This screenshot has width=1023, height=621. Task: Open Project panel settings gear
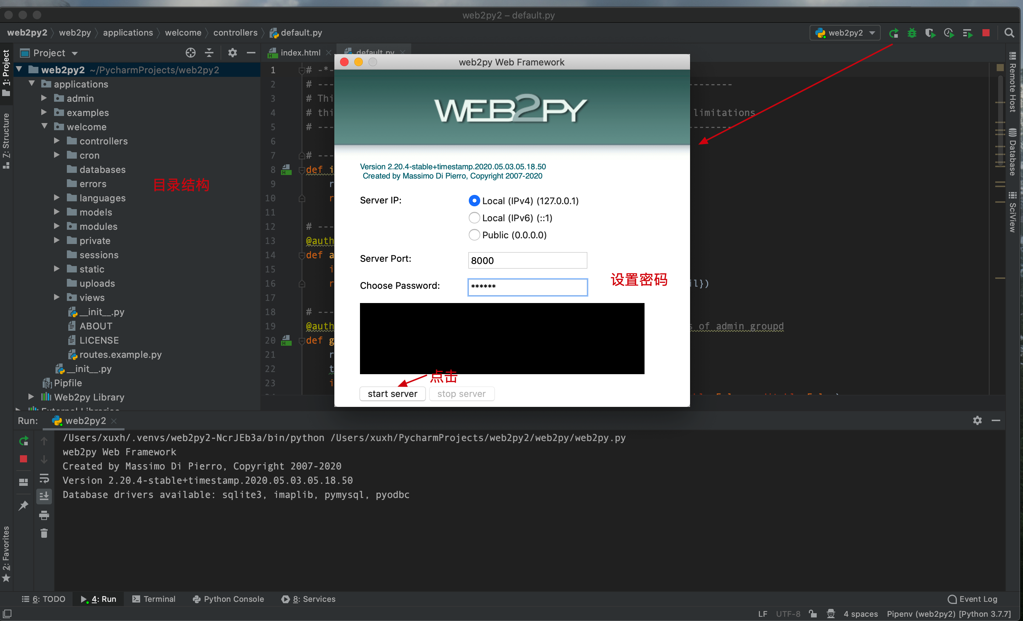coord(233,53)
